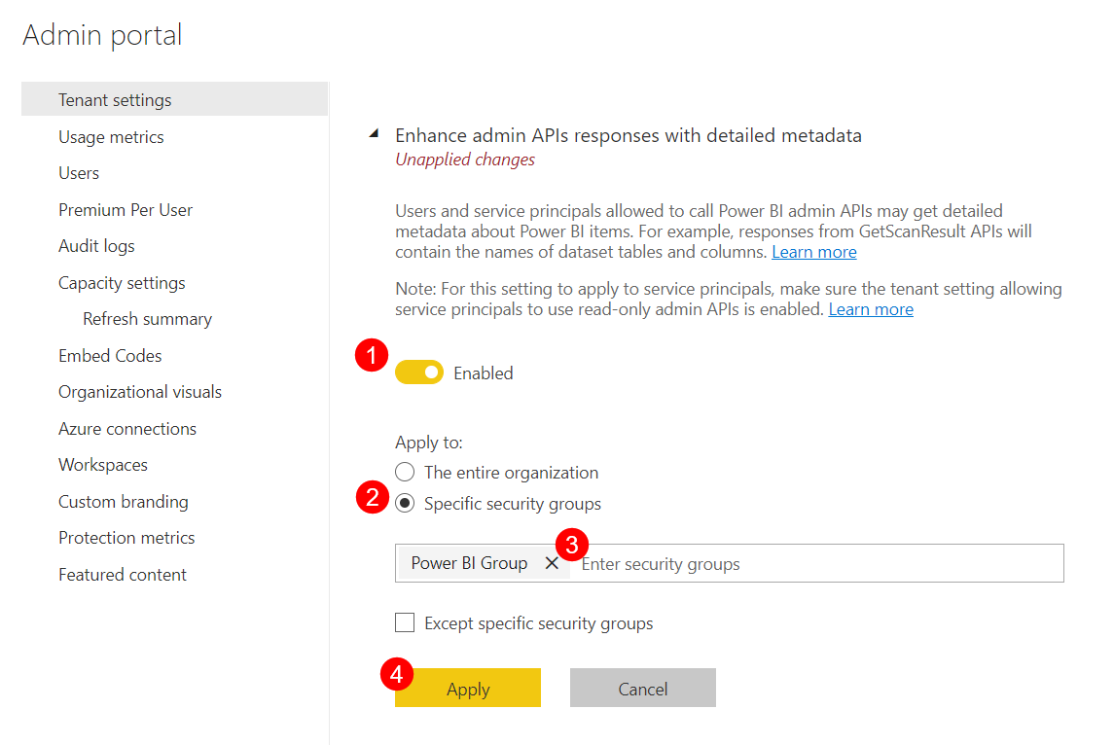Click the Apply button

pyautogui.click(x=467, y=688)
